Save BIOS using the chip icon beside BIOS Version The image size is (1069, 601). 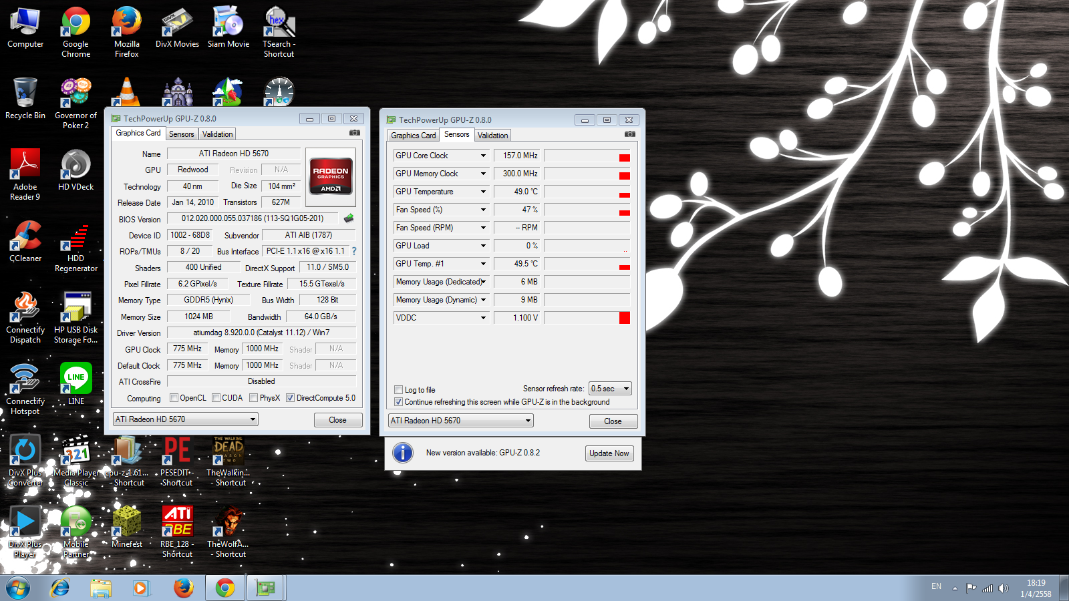(349, 218)
